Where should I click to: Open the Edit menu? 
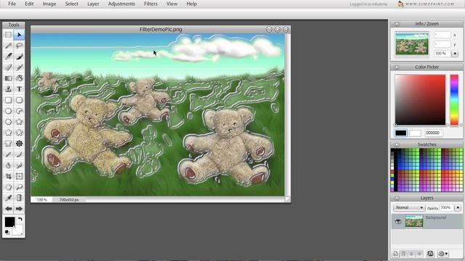[29, 4]
